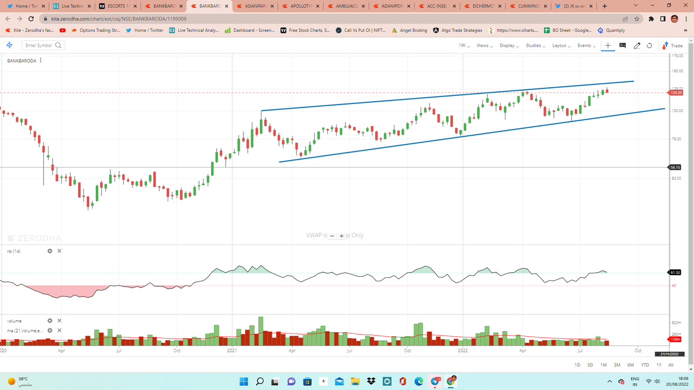The height and width of the screenshot is (390, 694).
Task: Expand the Events dropdown
Action: pos(586,46)
